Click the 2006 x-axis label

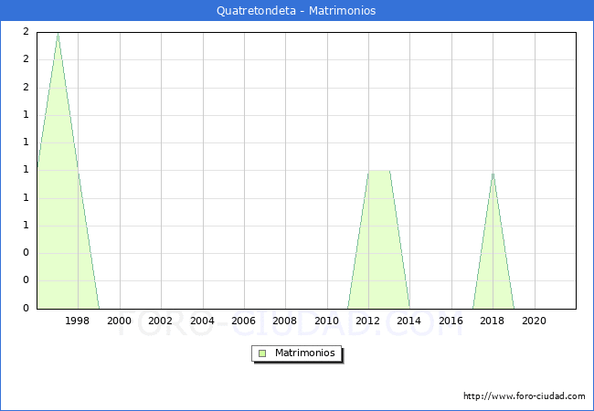243,321
